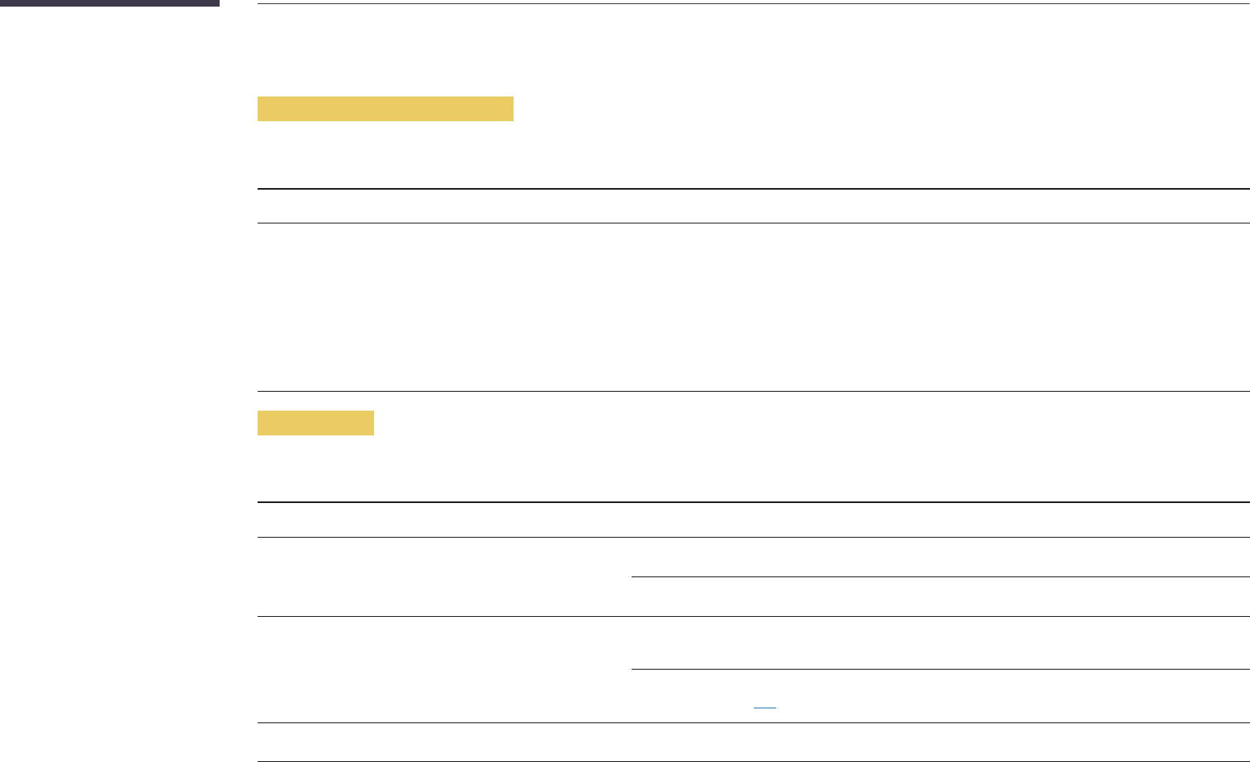
Task: Click the header row of the upper table
Action: point(753,206)
